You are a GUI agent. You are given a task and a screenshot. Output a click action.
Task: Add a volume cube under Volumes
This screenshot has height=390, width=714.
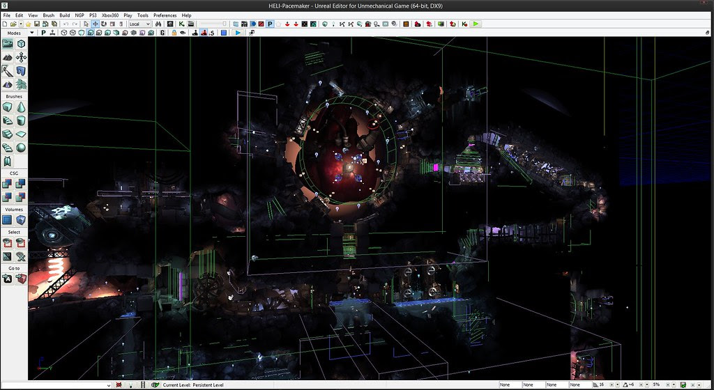click(21, 220)
